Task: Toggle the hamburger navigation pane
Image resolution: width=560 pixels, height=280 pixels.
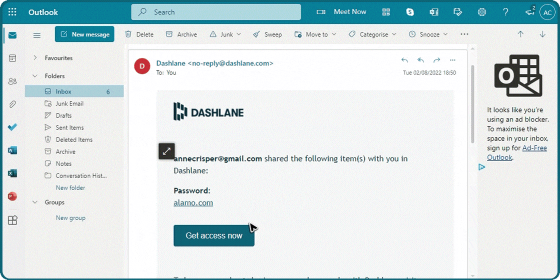Action: coord(37,35)
